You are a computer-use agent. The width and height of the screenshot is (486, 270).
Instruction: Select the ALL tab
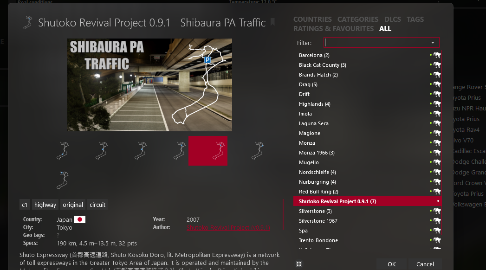pos(385,28)
